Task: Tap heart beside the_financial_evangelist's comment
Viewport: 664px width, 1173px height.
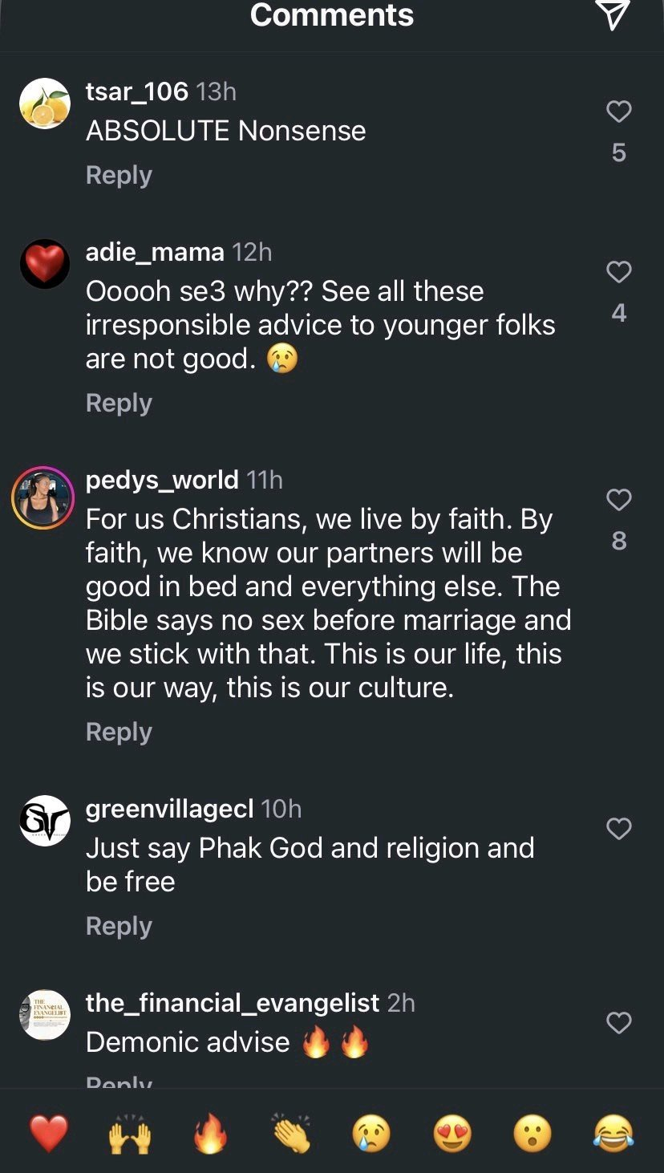Action: point(618,1023)
